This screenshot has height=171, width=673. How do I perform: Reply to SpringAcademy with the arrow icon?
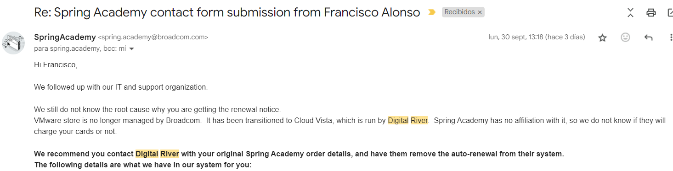click(648, 37)
